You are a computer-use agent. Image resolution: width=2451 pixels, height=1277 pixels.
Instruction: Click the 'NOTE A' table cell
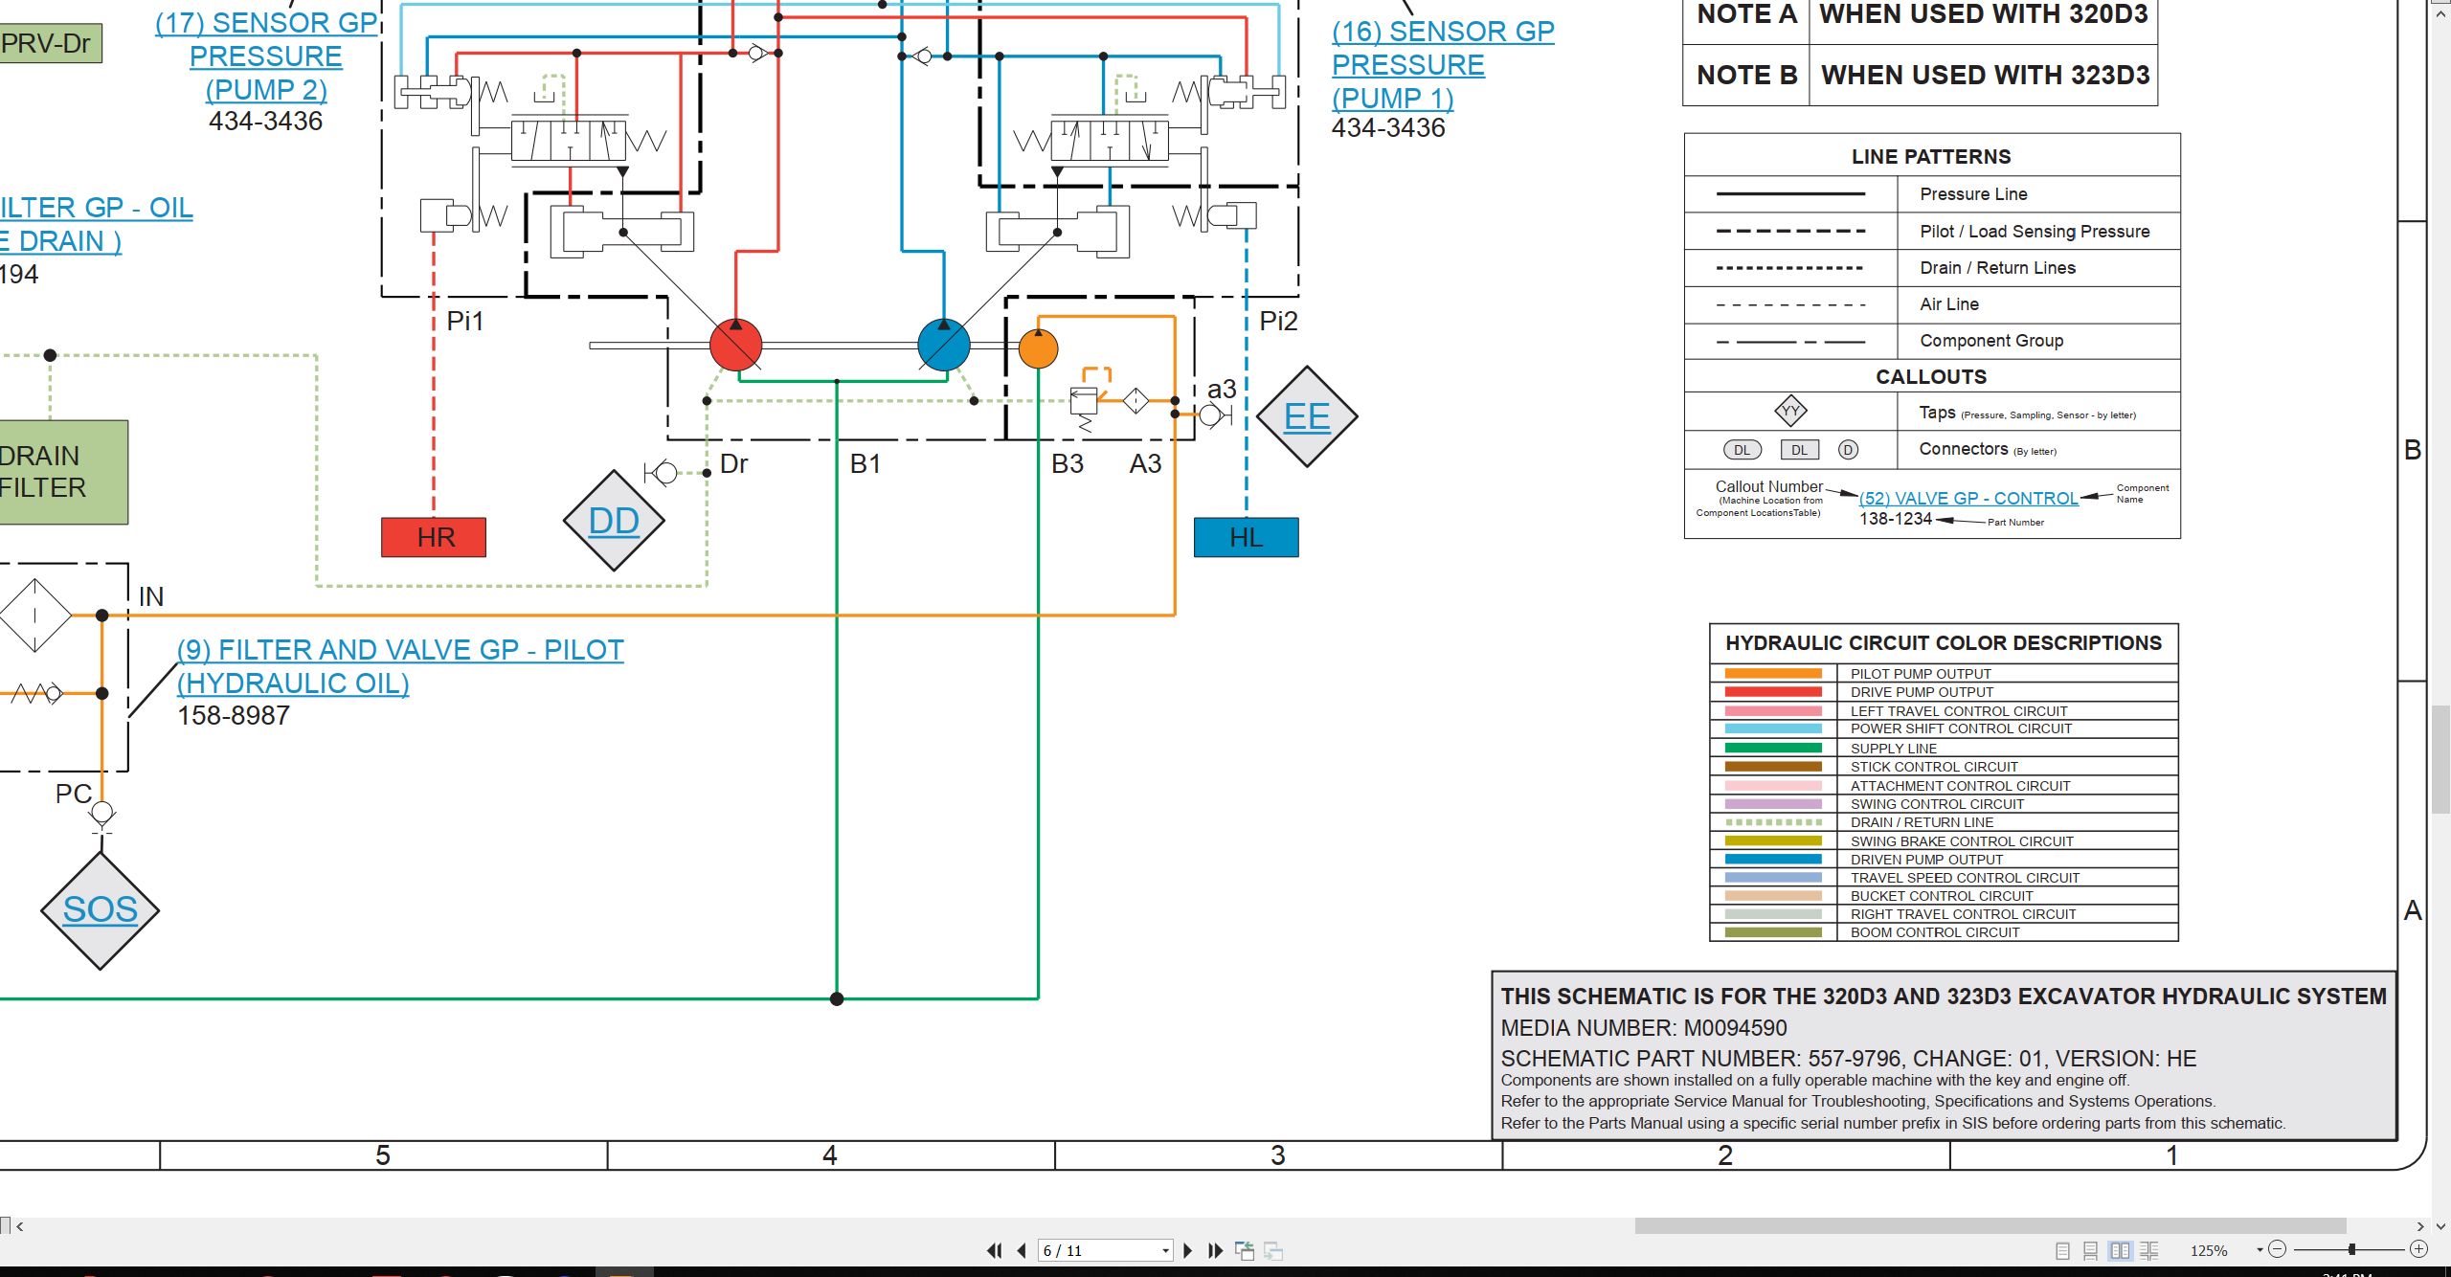coord(1746,16)
